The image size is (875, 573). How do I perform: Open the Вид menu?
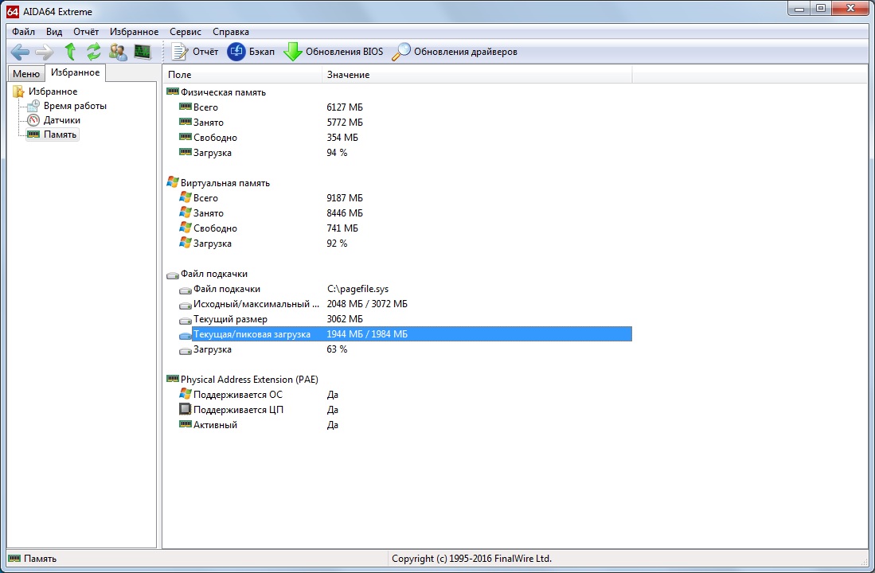(54, 32)
